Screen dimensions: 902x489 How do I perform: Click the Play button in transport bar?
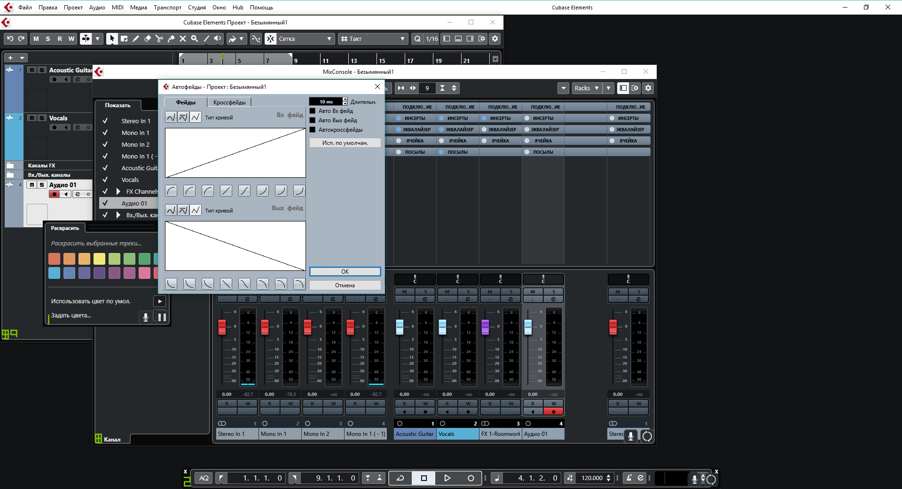(447, 478)
